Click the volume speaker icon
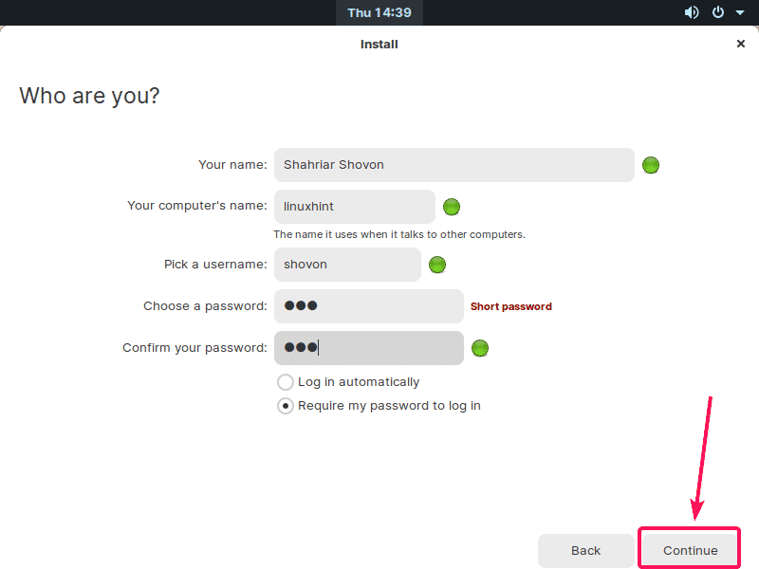Viewport: 759px width, 569px height. pos(692,12)
